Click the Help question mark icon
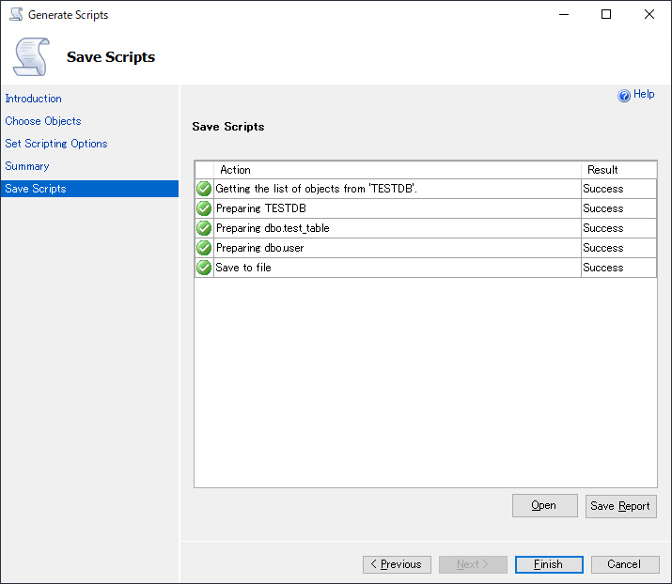672x584 pixels. (x=624, y=96)
